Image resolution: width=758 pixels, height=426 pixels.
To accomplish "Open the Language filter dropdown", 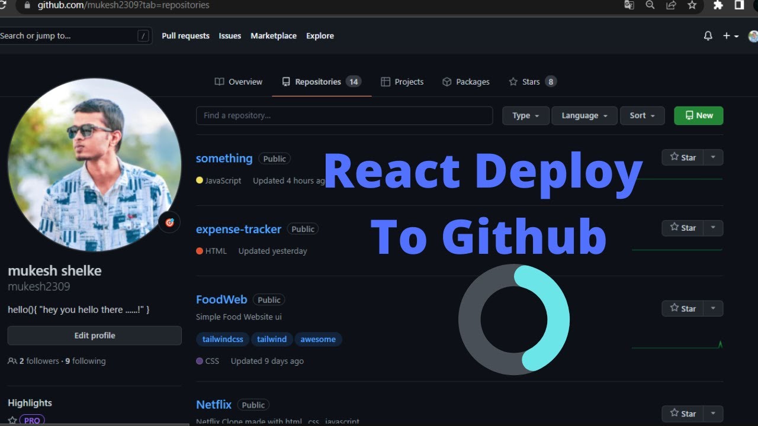I will click(x=584, y=115).
